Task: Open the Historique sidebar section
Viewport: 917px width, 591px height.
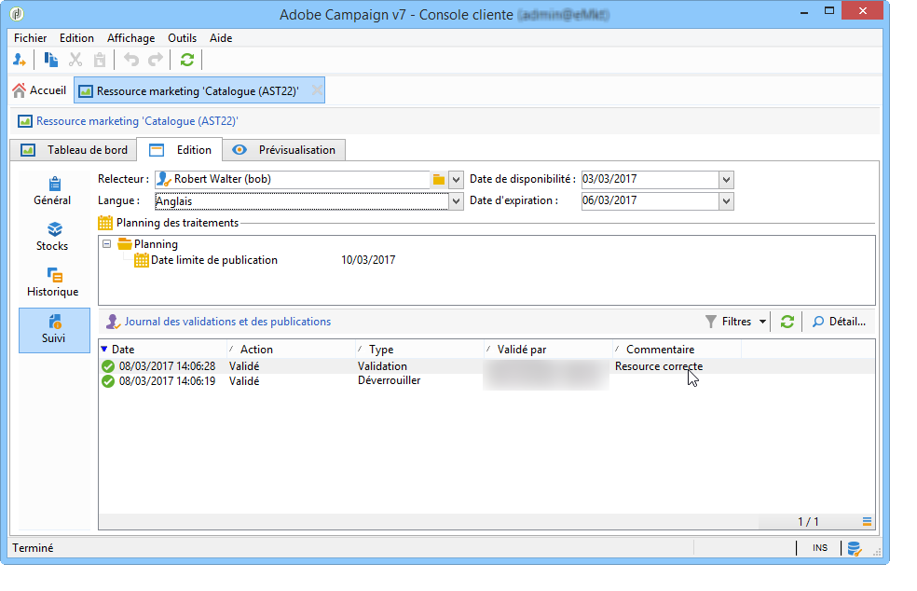Action: pos(52,282)
